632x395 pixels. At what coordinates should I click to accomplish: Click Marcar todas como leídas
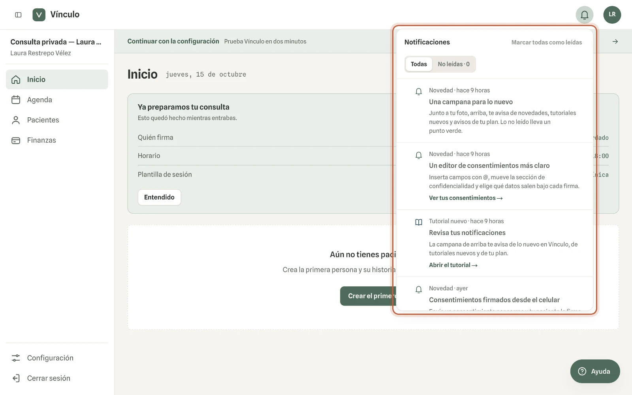point(546,42)
